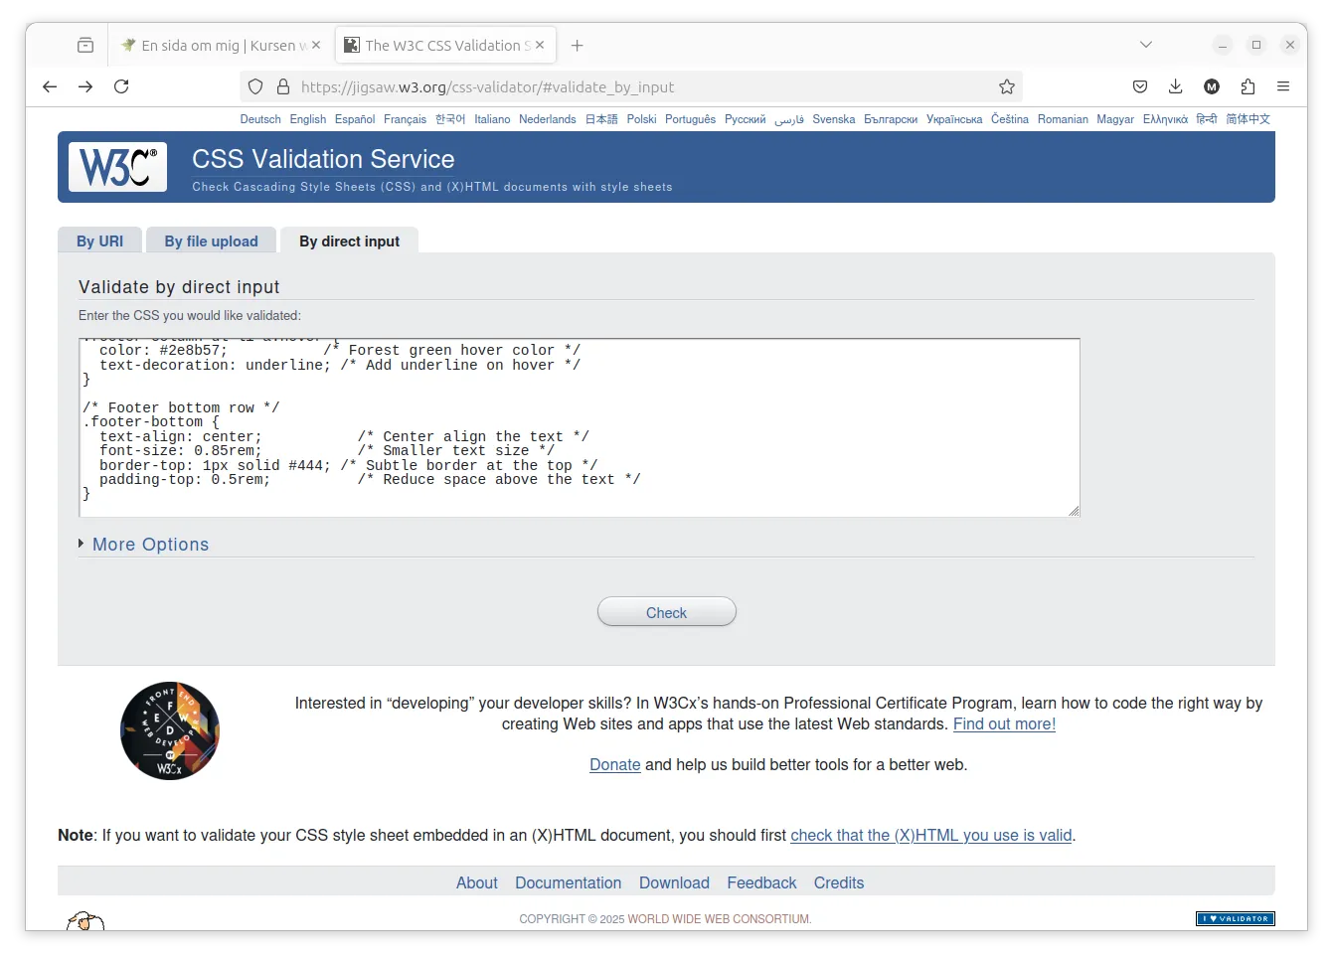Save page to Pocket
This screenshot has height=959, width=1333.
pos(1140,86)
